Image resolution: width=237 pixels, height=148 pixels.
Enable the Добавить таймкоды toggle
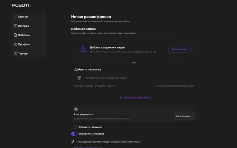click(x=74, y=127)
